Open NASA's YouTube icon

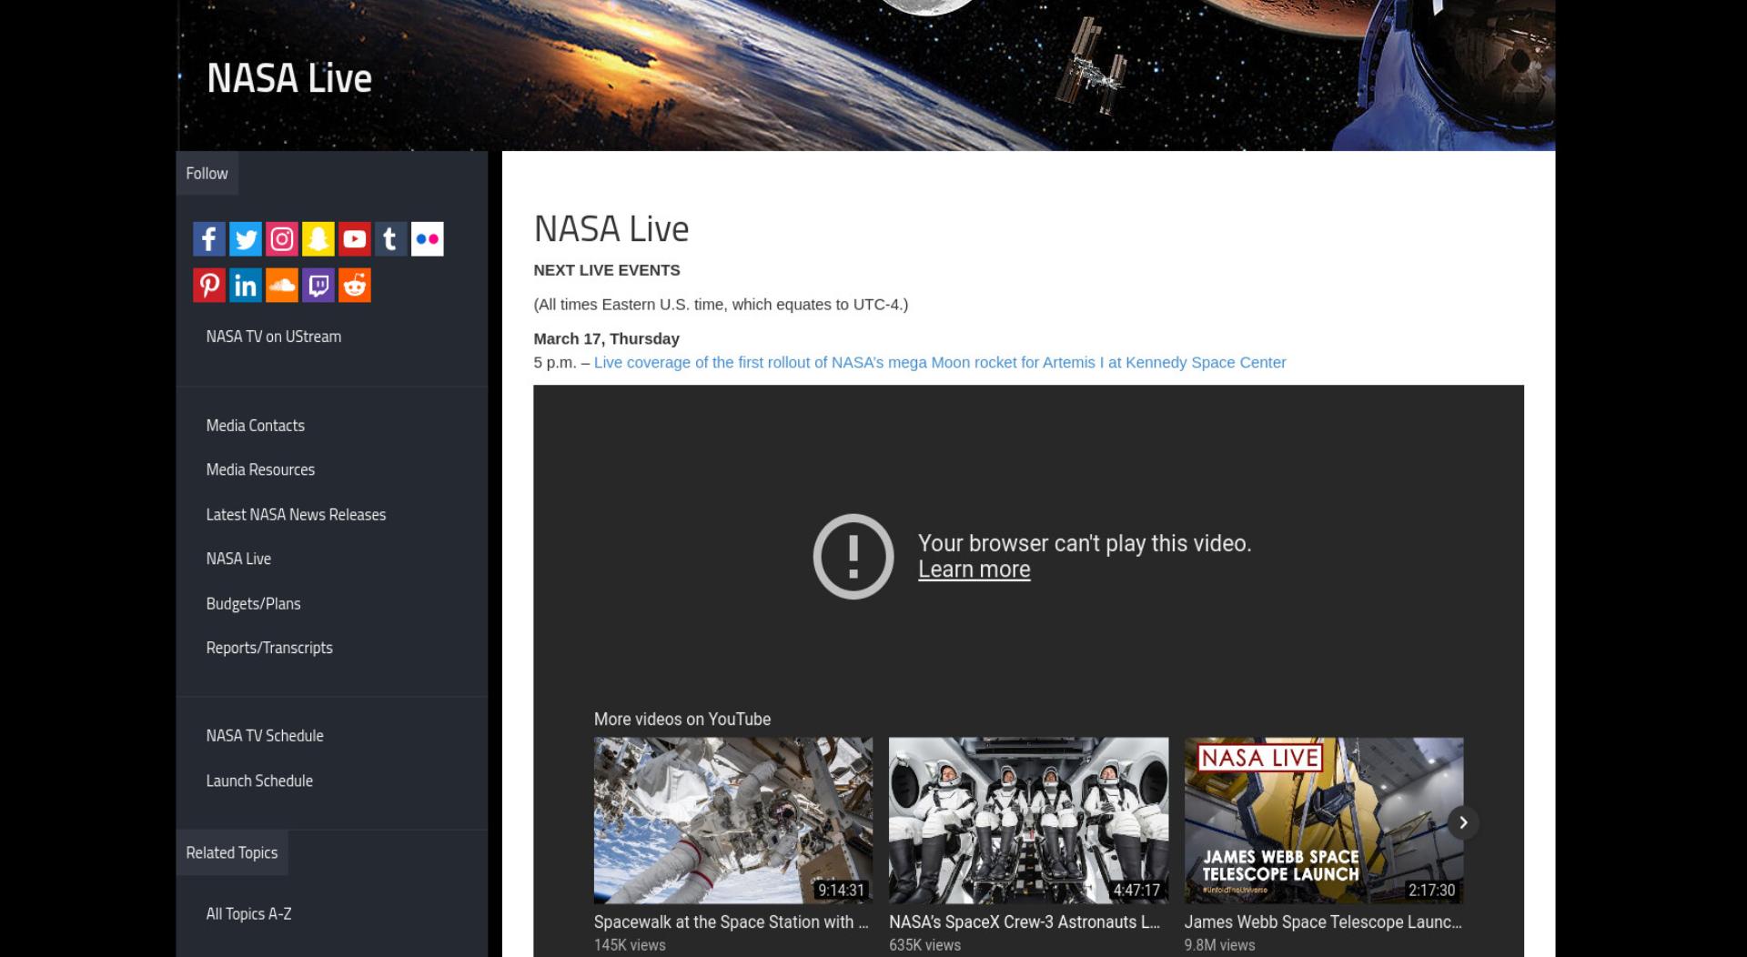click(x=354, y=239)
